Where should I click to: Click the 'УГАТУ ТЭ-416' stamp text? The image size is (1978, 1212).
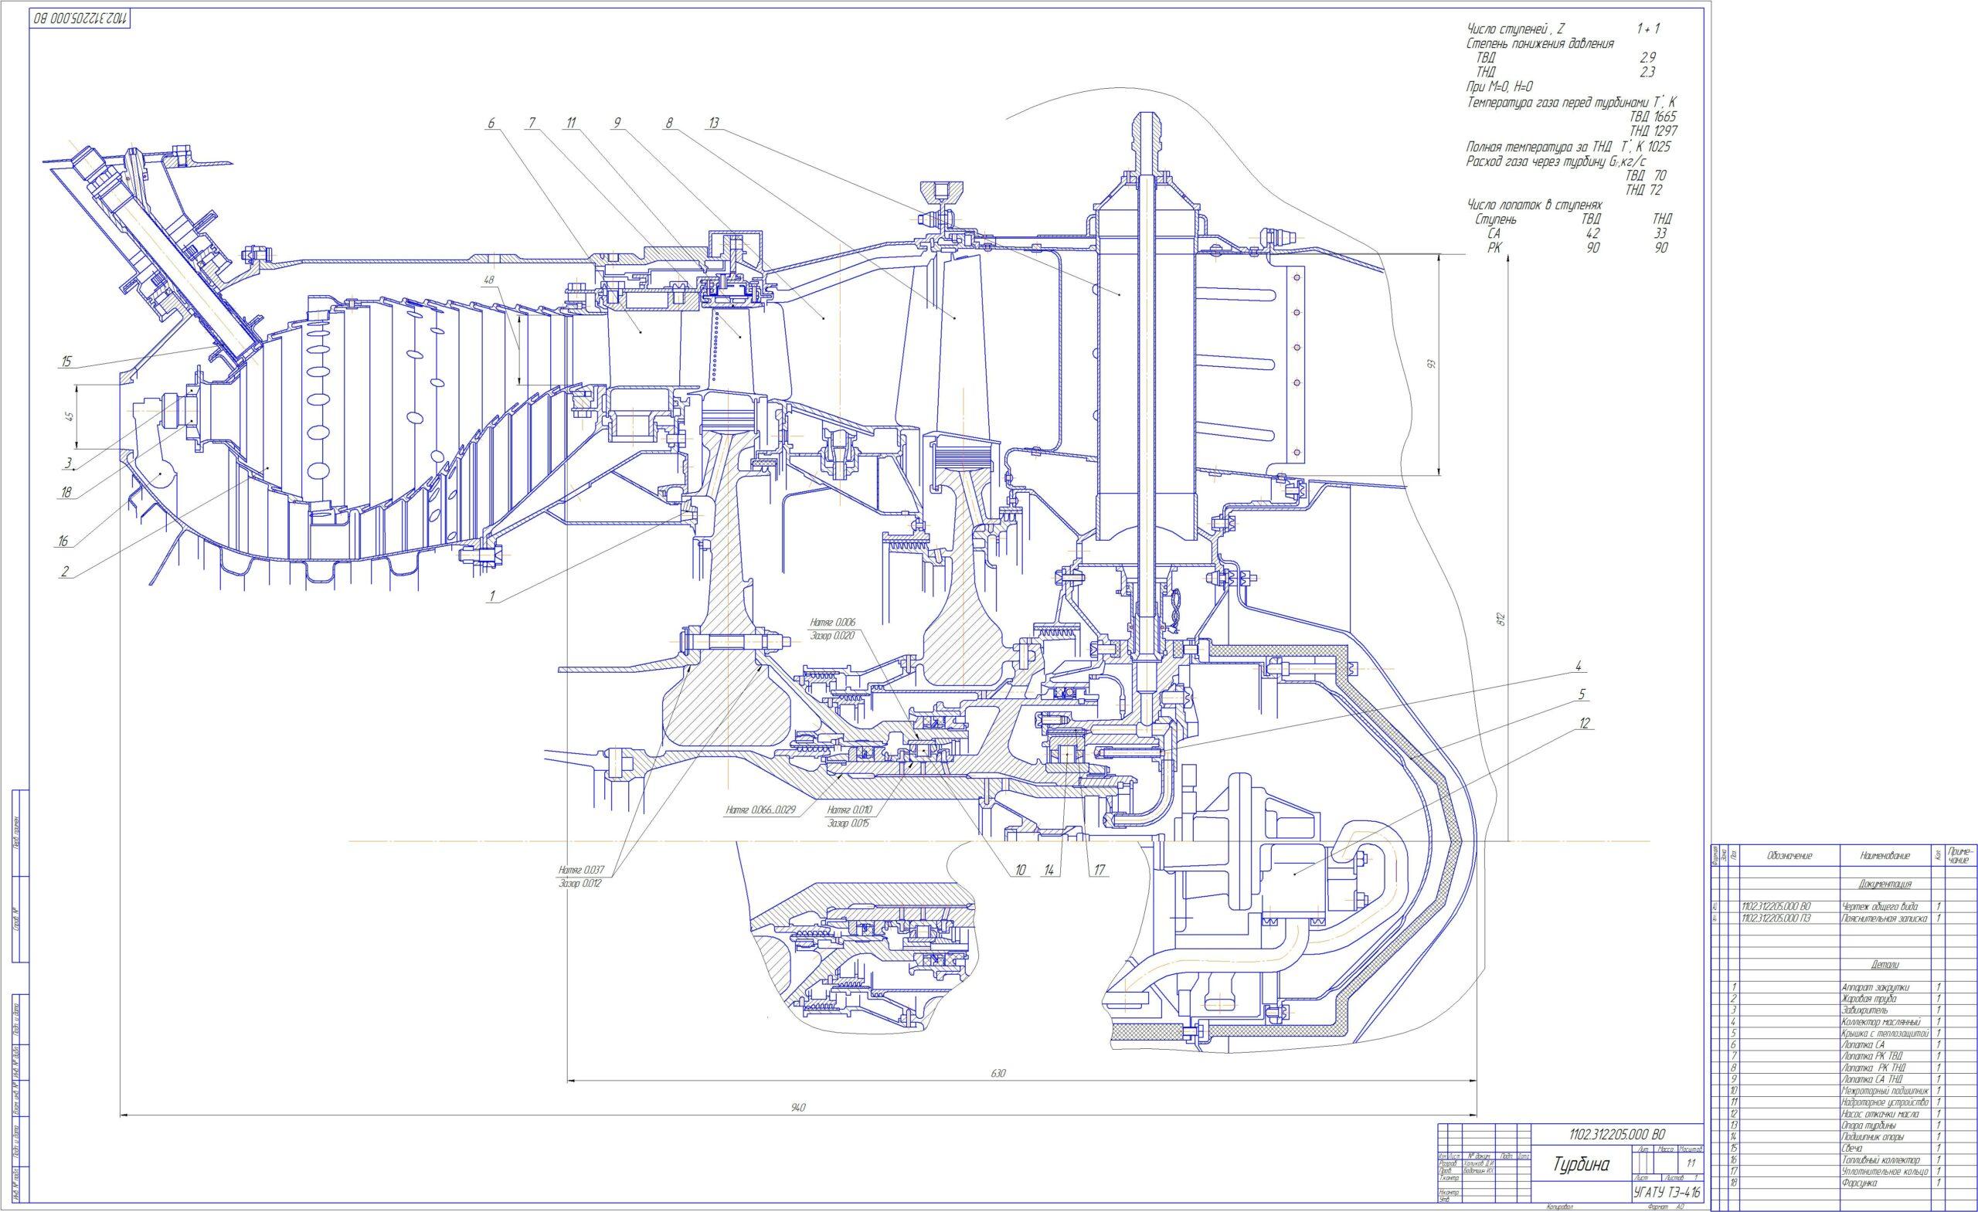pos(1667,1193)
